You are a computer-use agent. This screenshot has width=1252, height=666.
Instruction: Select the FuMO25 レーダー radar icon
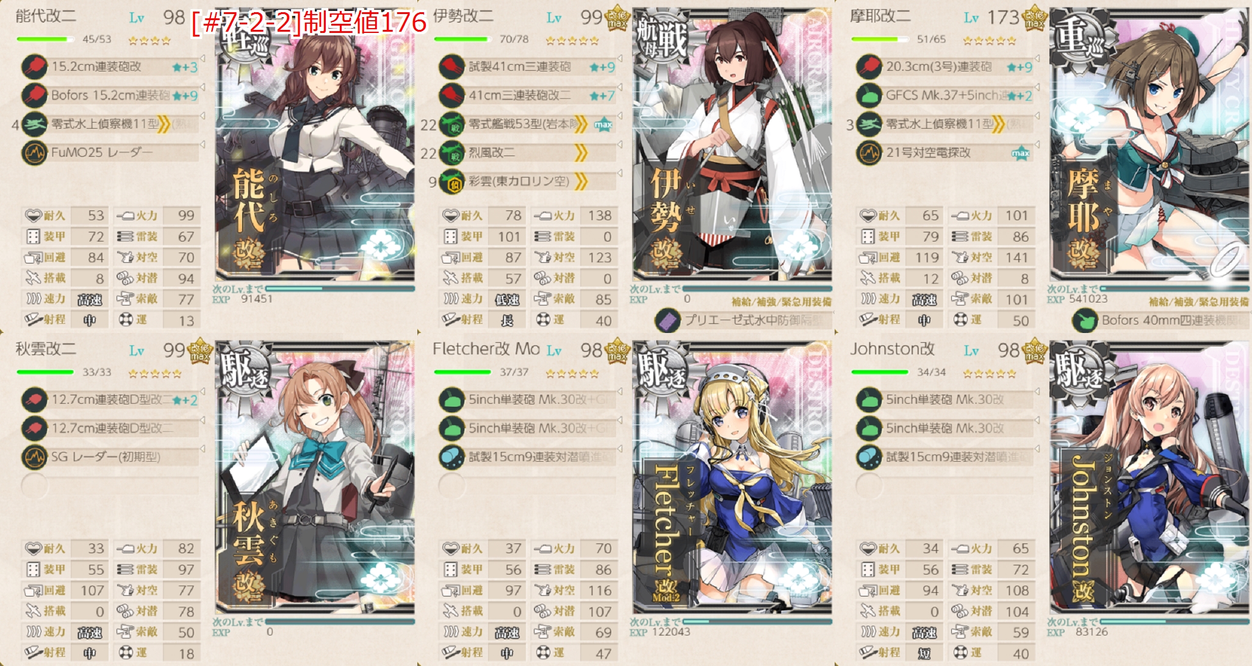pyautogui.click(x=34, y=153)
